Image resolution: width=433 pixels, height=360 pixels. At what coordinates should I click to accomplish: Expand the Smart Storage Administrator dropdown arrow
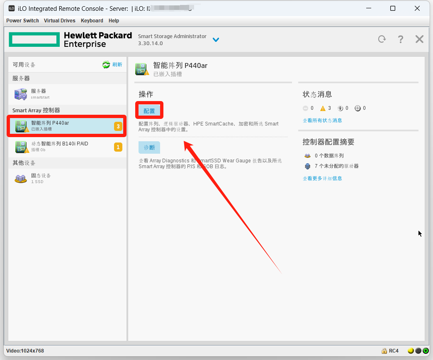(x=216, y=40)
